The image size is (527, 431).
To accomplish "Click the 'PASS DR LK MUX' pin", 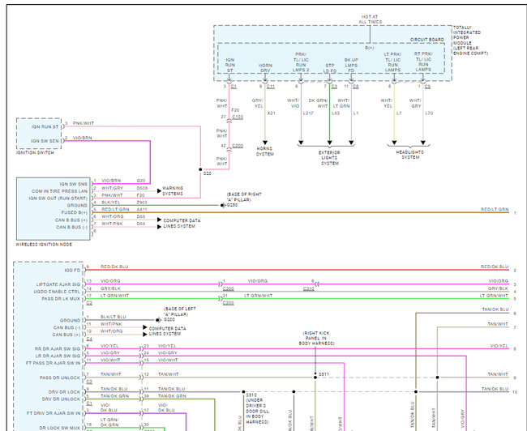I will click(61, 299).
